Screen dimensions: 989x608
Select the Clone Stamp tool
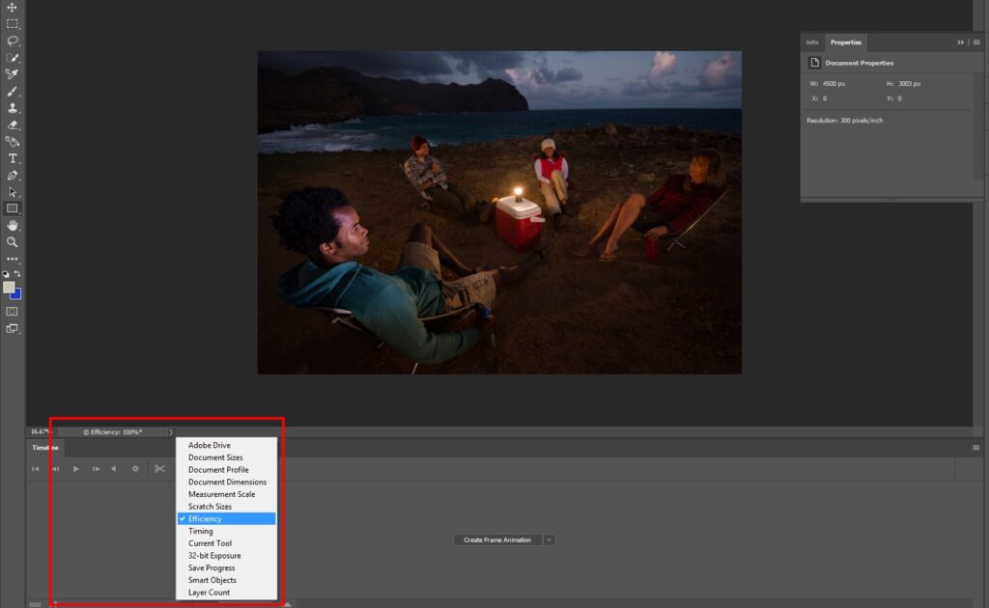(12, 108)
